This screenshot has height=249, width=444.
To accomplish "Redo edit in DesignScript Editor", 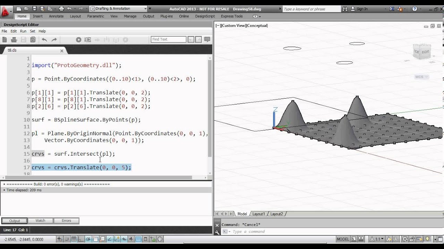I will click(54, 40).
